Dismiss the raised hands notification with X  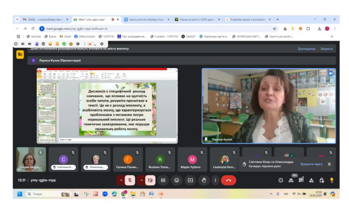coord(329,164)
